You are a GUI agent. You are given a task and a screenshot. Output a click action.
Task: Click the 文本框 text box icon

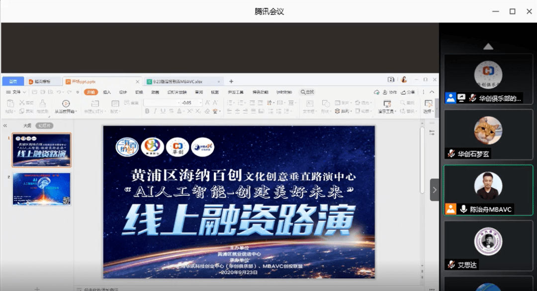309,103
